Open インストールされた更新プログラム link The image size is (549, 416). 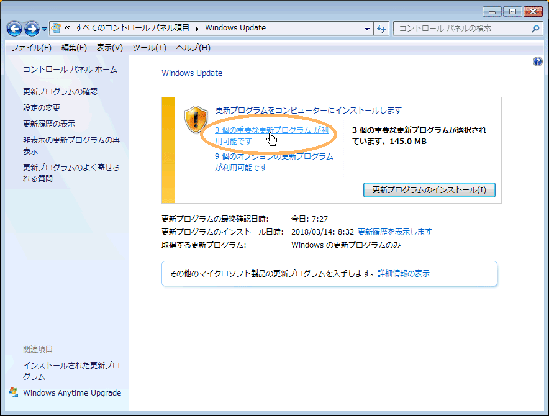point(71,371)
